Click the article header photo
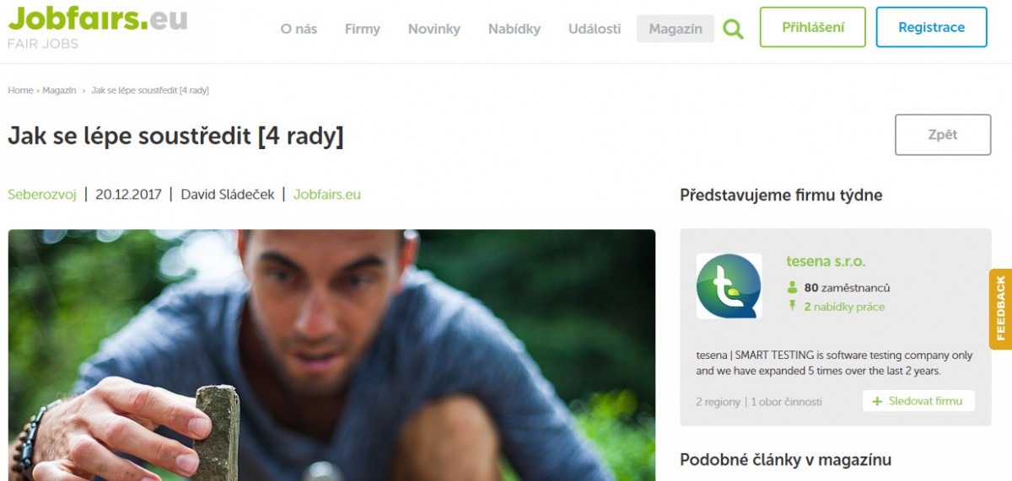 pyautogui.click(x=331, y=355)
